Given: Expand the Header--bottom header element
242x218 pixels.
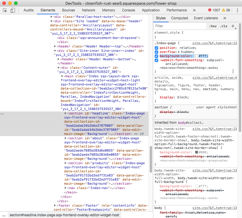Looking at the screenshot, I should [x=59, y=59].
